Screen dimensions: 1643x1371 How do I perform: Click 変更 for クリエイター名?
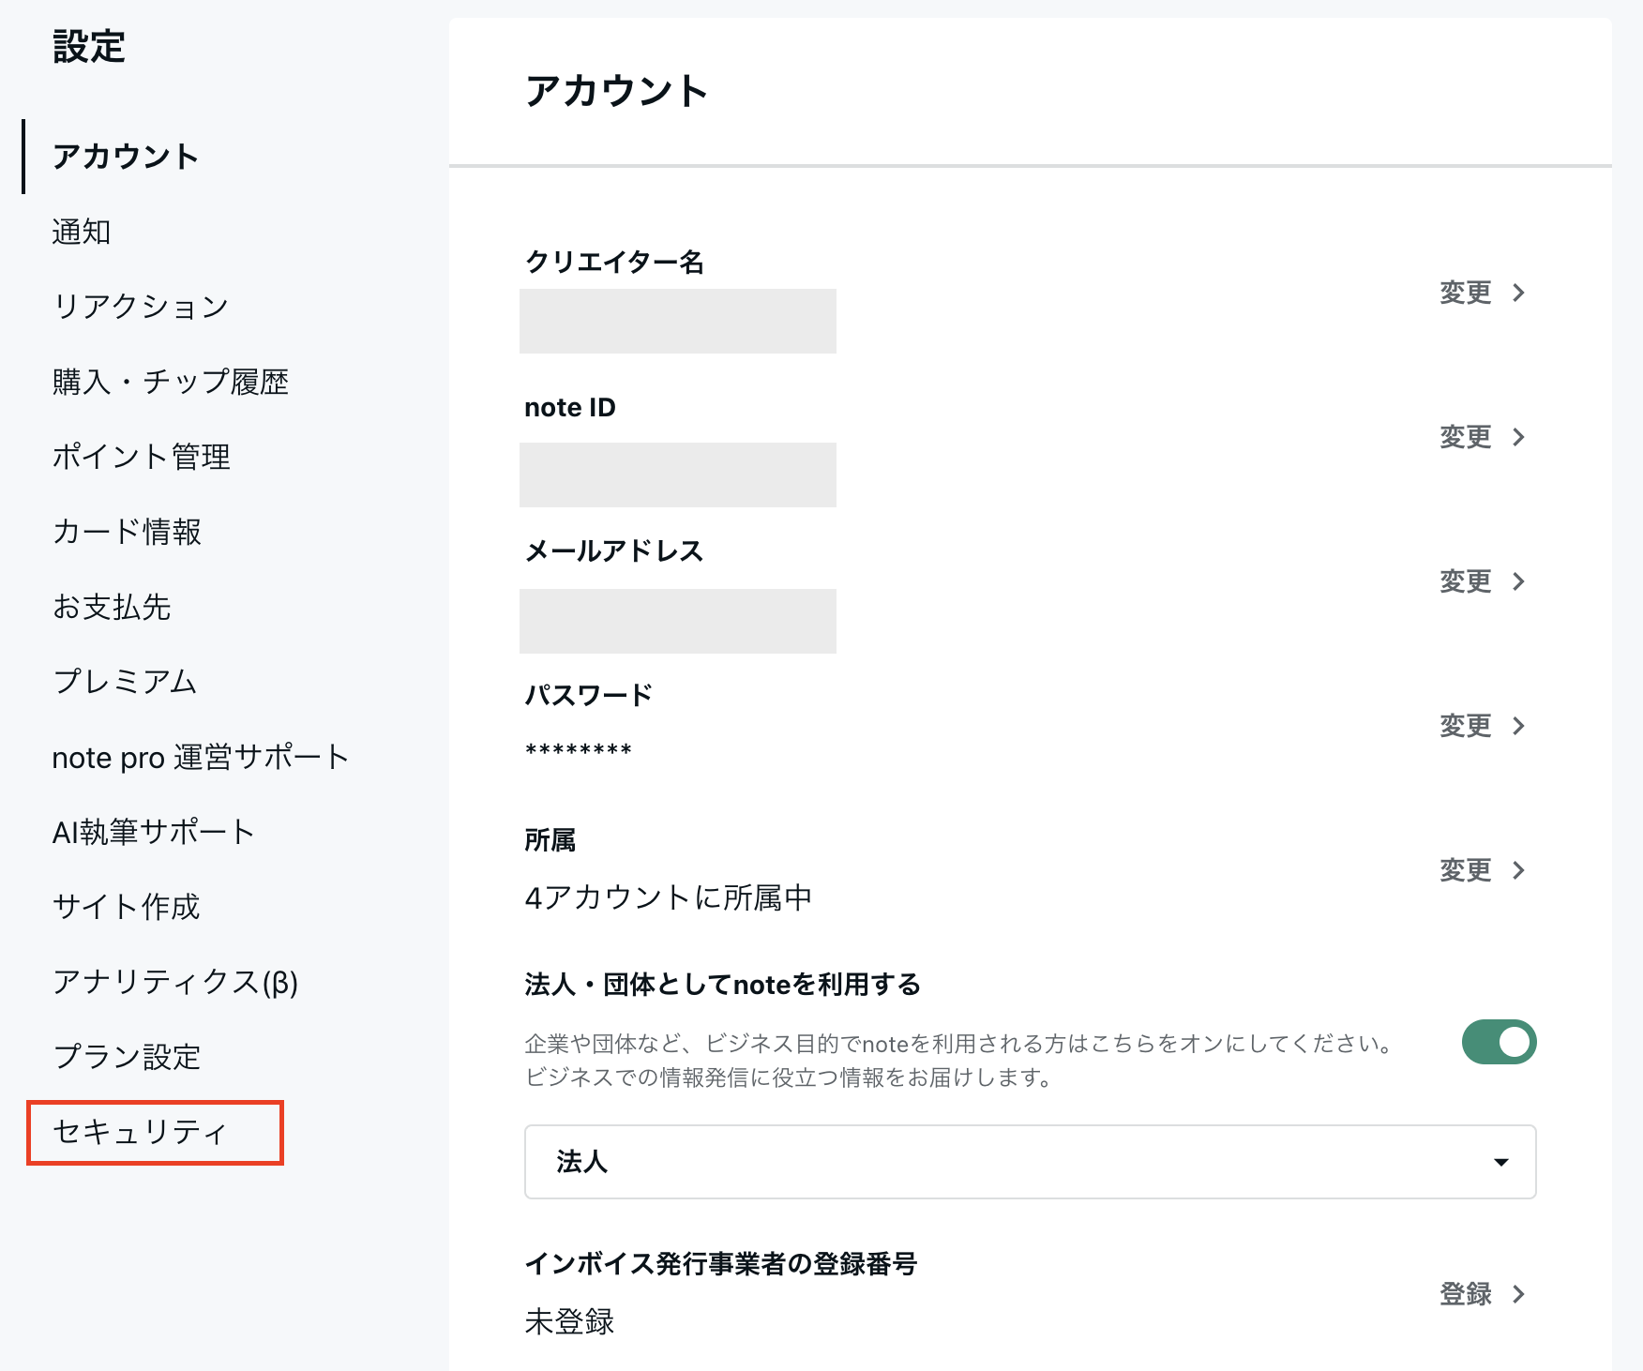coord(1466,293)
